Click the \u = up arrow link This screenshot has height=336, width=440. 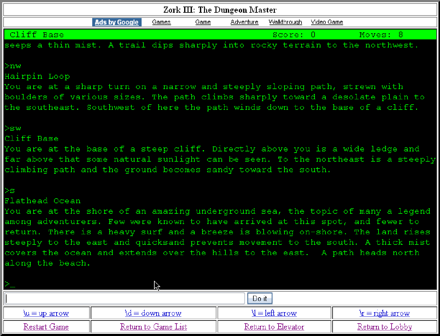tap(46, 313)
